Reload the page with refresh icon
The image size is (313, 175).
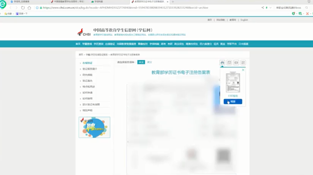(23, 8)
